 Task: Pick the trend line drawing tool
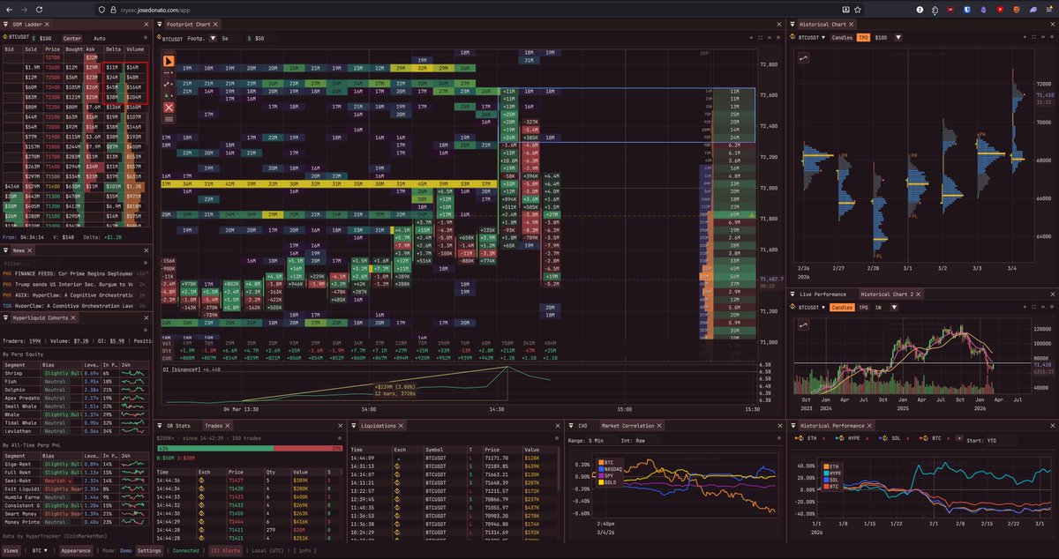pos(169,84)
